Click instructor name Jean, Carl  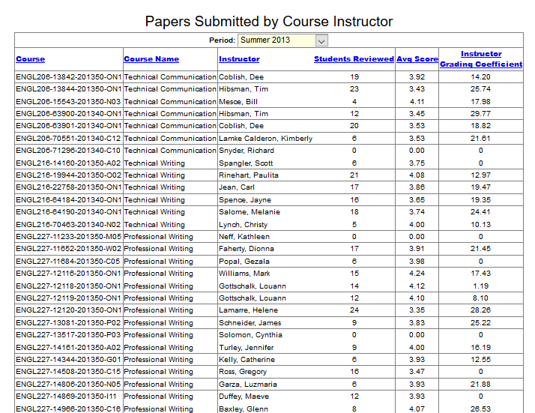click(x=237, y=187)
